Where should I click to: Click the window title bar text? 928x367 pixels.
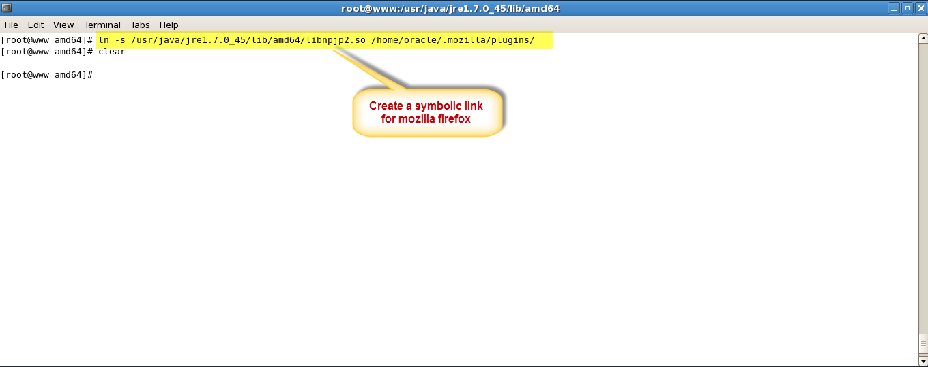coord(450,8)
